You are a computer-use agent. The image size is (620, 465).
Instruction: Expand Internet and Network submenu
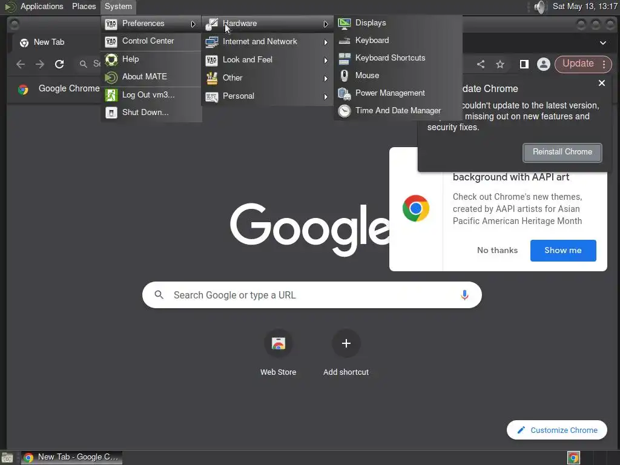coord(268,42)
